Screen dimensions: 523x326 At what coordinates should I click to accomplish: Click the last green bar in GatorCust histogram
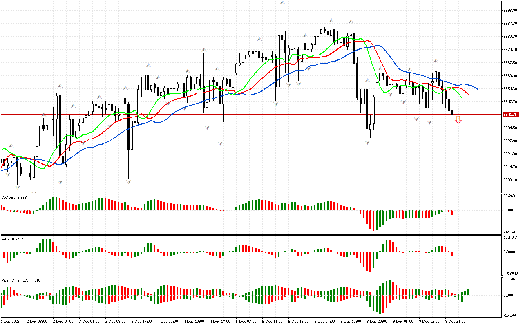pos(468,292)
